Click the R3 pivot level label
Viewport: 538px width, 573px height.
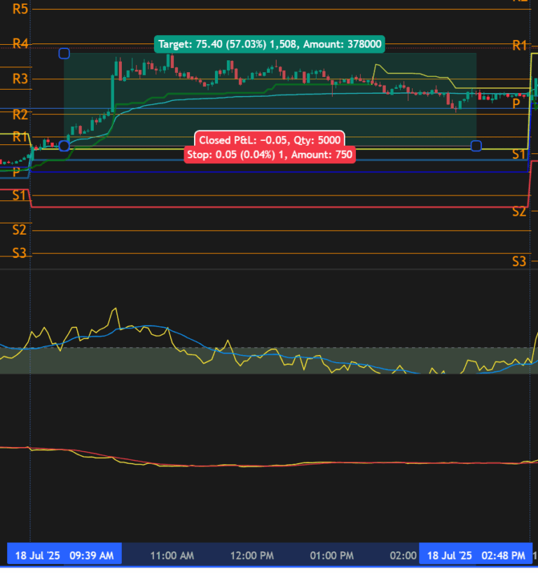click(x=20, y=78)
